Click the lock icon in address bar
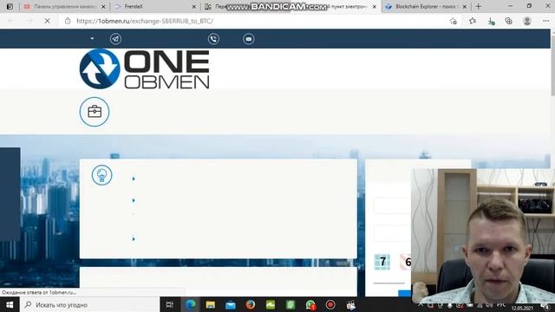This screenshot has width=555, height=312. point(68,21)
